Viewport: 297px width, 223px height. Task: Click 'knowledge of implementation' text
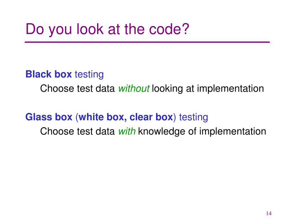tap(202, 132)
